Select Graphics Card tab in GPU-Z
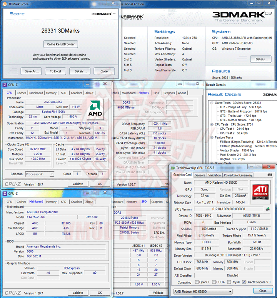 [182, 175]
